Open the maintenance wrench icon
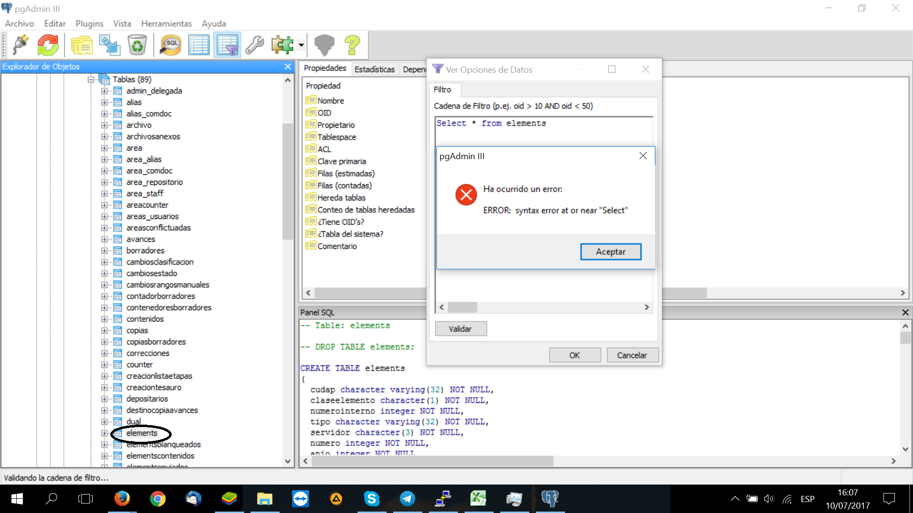 click(255, 45)
